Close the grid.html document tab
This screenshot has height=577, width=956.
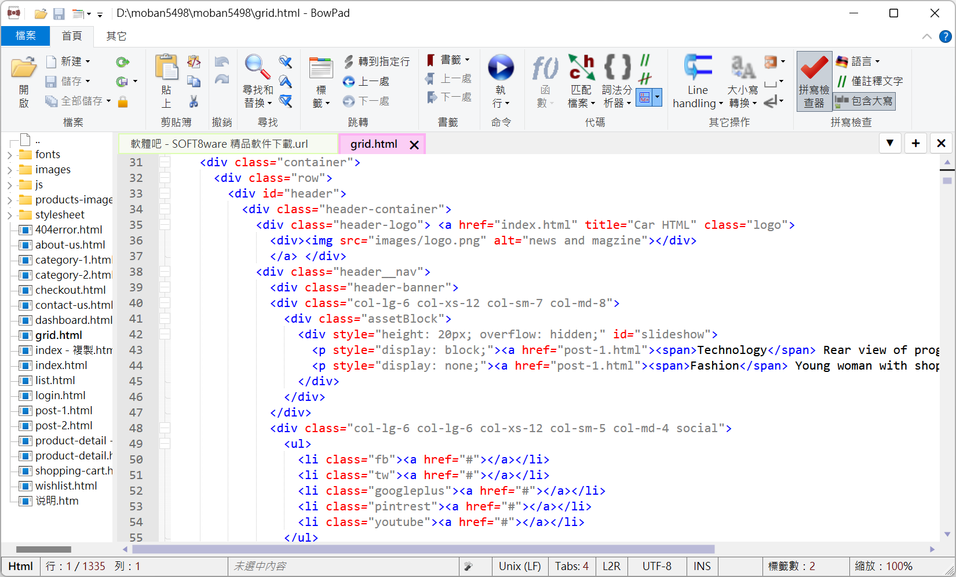click(414, 145)
